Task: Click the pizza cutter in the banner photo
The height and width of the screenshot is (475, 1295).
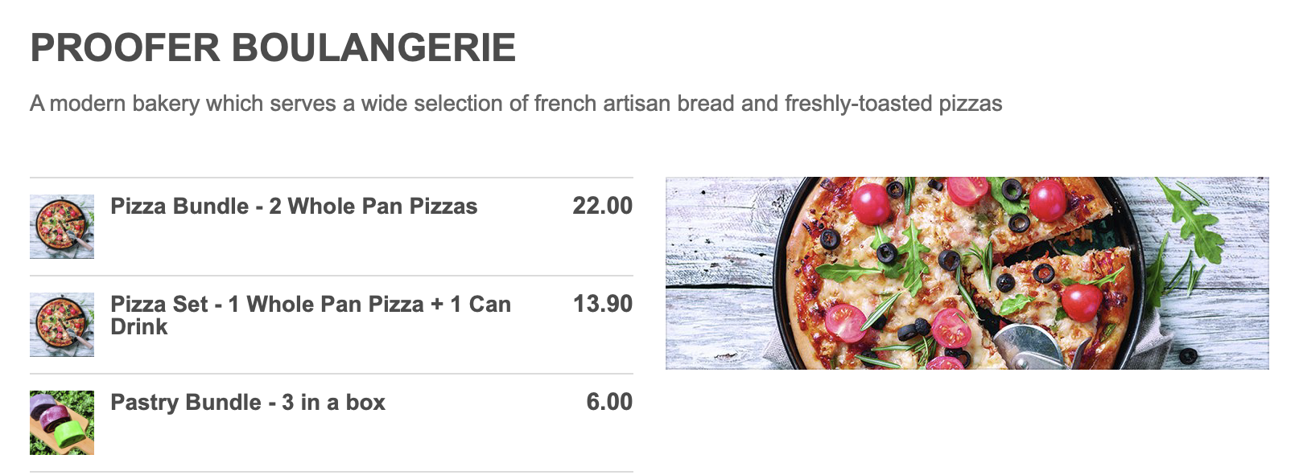Action: pos(1030,347)
